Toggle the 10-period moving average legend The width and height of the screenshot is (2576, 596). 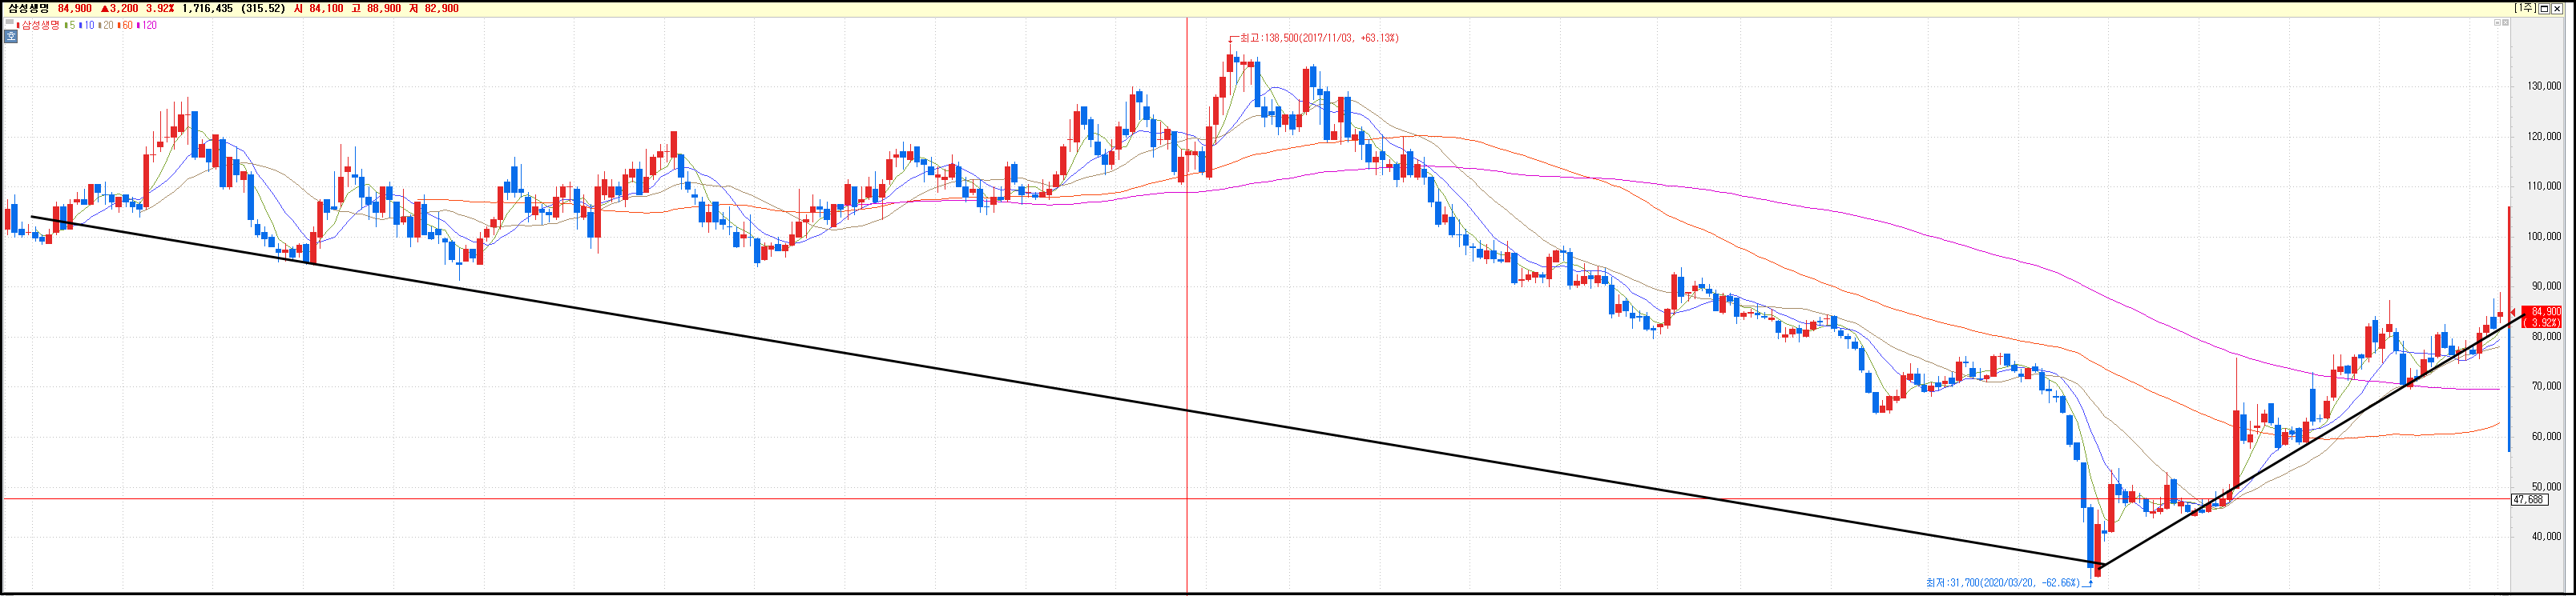click(87, 25)
